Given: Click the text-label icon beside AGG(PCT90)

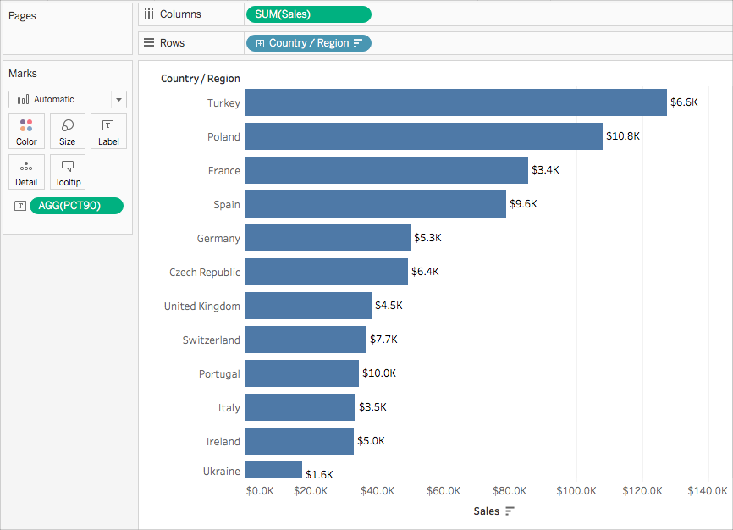Looking at the screenshot, I should (20, 206).
